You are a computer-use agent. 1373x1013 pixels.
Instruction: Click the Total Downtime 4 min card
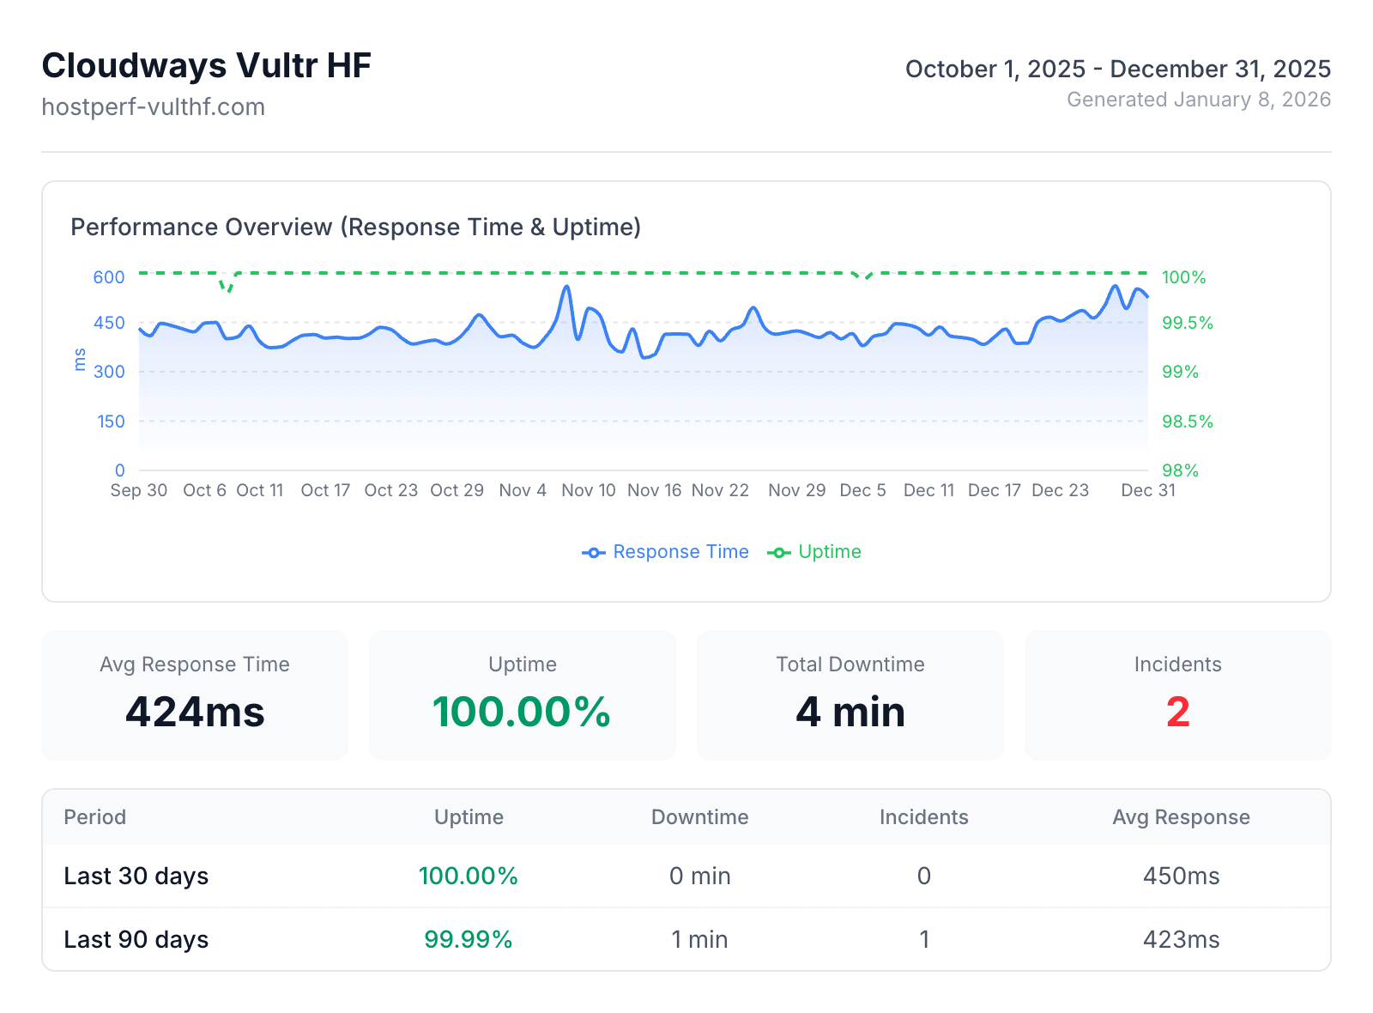click(850, 695)
